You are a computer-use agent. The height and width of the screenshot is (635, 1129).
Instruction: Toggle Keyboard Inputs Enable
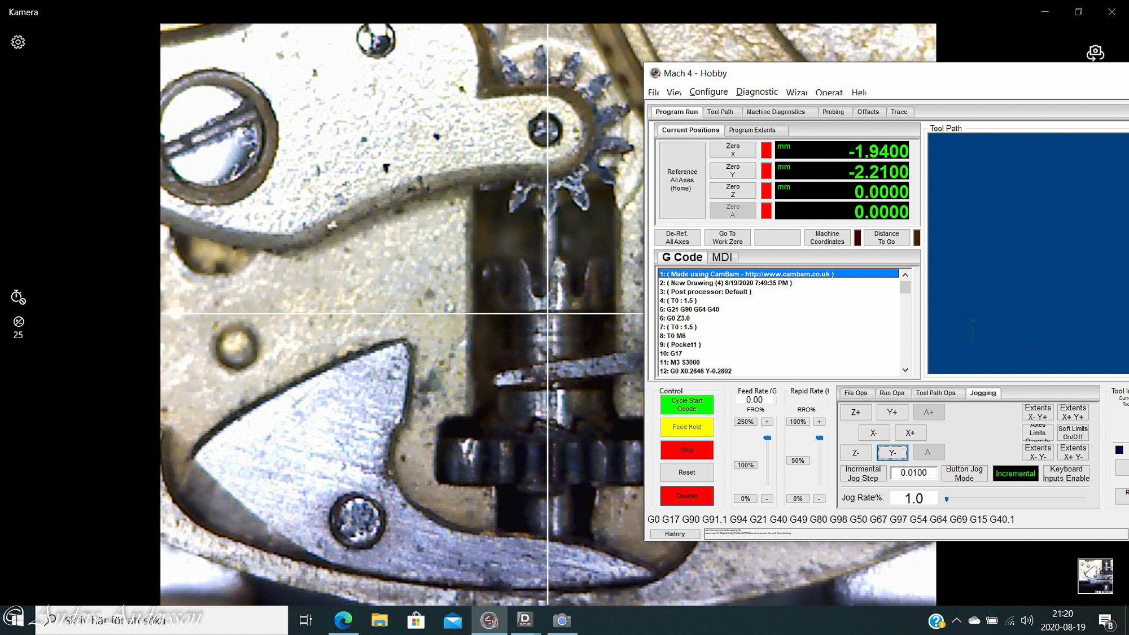click(1066, 474)
